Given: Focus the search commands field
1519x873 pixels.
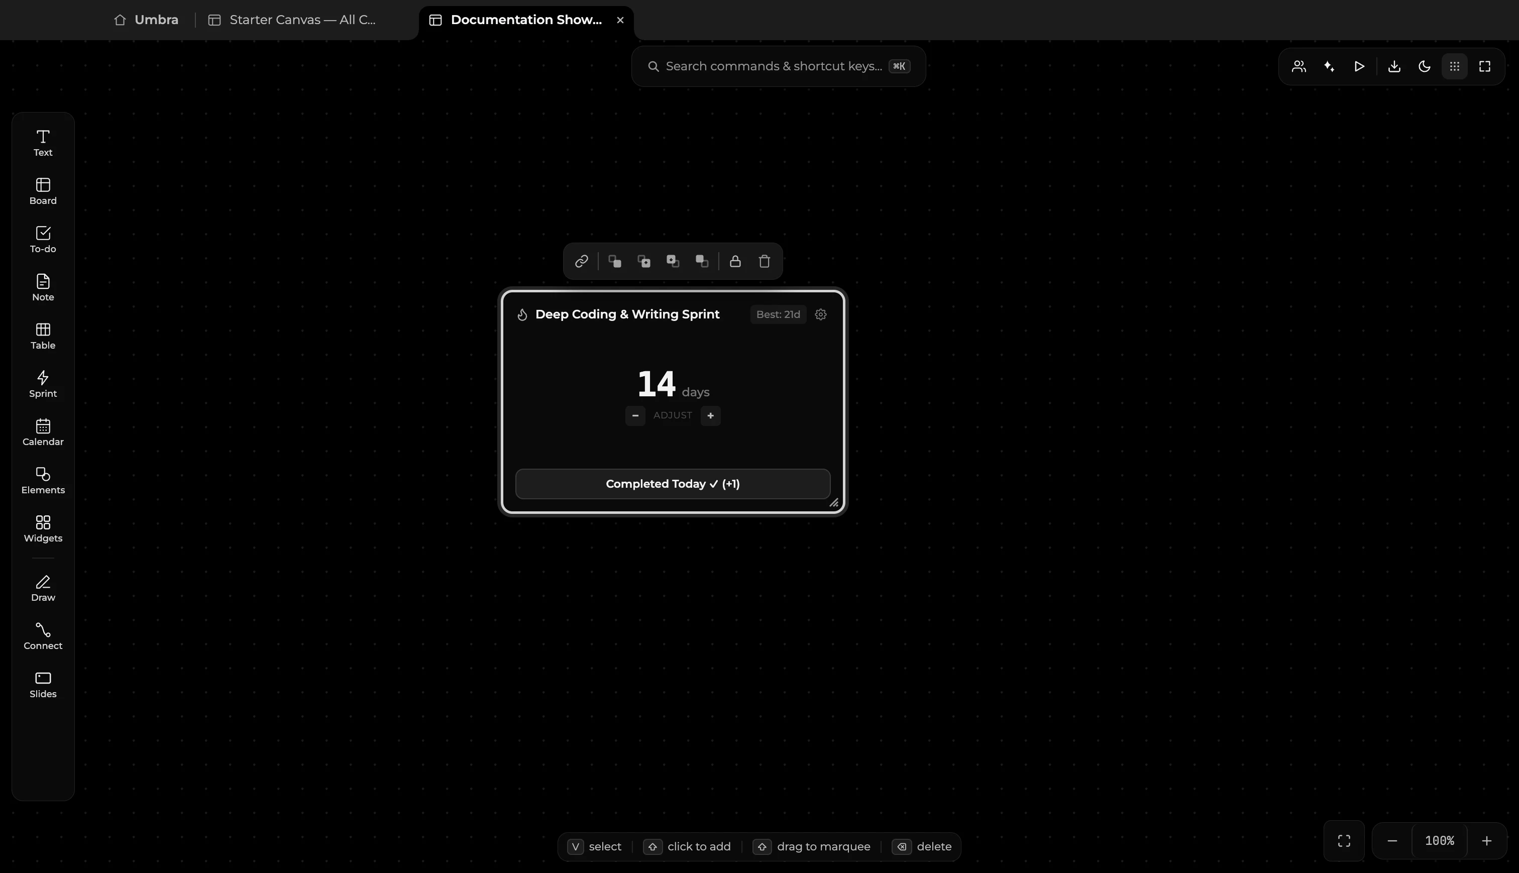Looking at the screenshot, I should (x=778, y=66).
